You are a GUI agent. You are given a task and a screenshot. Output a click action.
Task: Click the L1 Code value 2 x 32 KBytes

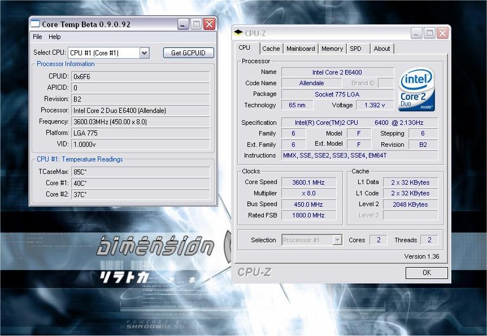(x=410, y=193)
